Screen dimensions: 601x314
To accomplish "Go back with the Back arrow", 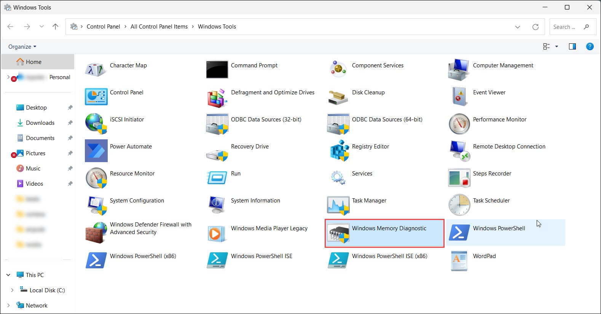I will point(10,27).
